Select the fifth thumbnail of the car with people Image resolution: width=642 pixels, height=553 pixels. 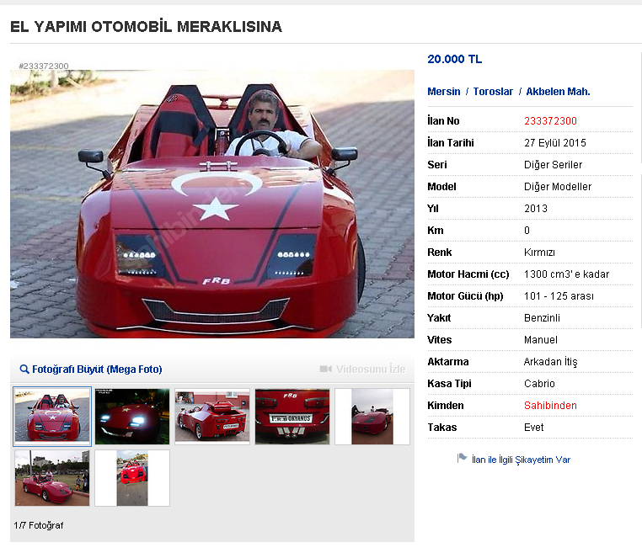[372, 417]
